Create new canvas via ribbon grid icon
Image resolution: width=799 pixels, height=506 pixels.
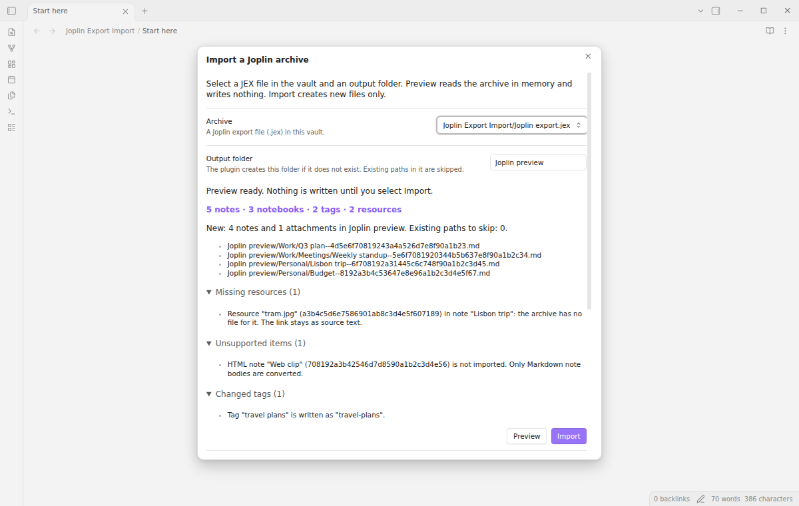11,64
